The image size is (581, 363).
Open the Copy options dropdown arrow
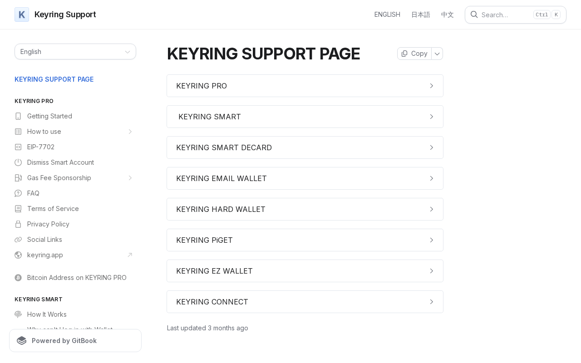click(x=437, y=54)
